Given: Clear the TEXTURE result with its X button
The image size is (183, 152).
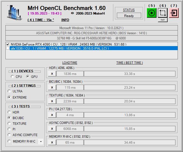Looking at the screenshot, I should (52, 101).
